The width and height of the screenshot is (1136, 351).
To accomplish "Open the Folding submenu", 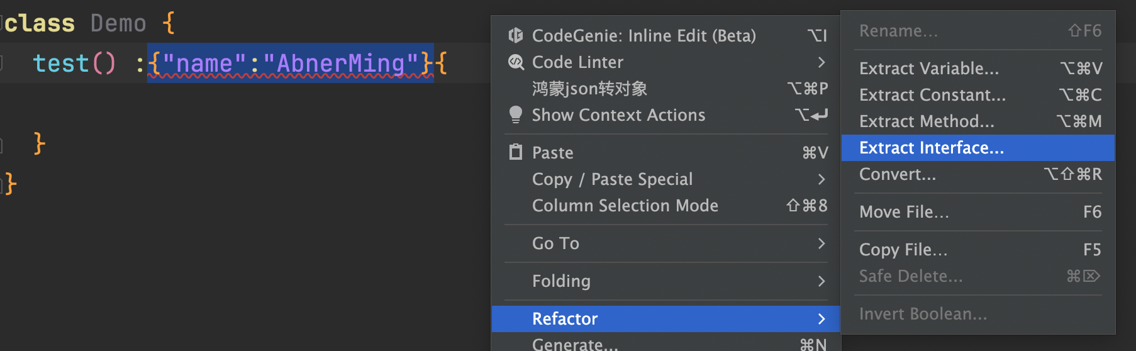I will [x=666, y=281].
